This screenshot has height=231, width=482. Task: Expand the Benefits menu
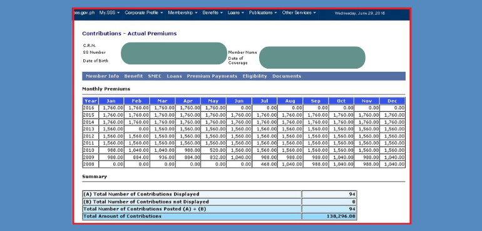(212, 13)
